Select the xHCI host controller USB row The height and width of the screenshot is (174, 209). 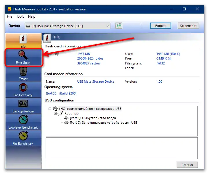pyautogui.click(x=90, y=109)
